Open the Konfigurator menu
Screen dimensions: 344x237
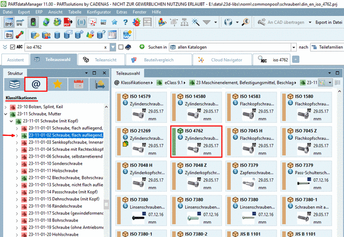pos(99,12)
